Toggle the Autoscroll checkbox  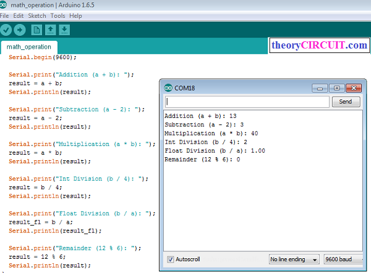[x=170, y=259]
